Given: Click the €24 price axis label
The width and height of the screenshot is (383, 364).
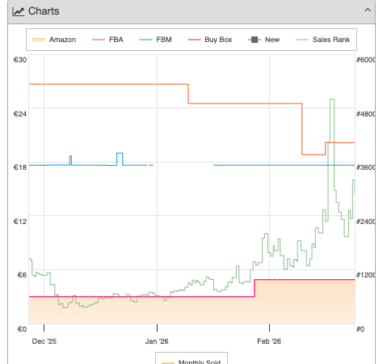Looking at the screenshot, I should click(x=20, y=114).
